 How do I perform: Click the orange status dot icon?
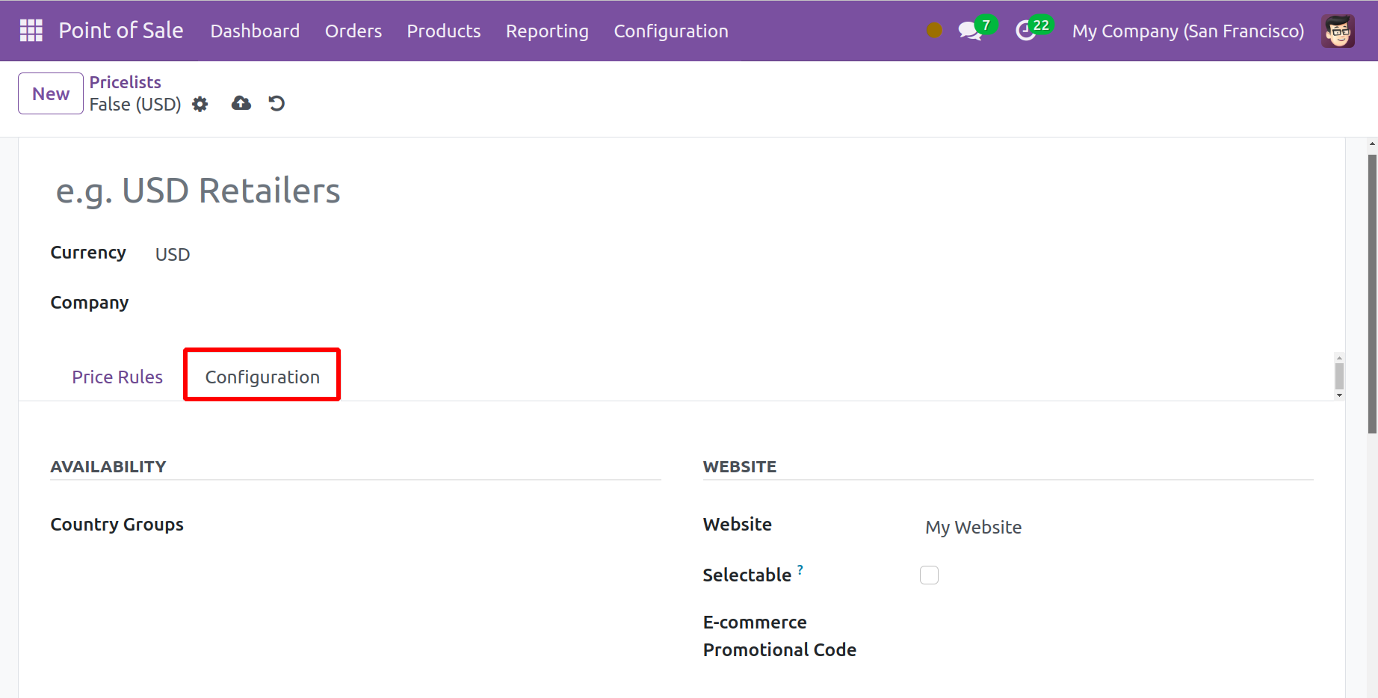pyautogui.click(x=934, y=31)
